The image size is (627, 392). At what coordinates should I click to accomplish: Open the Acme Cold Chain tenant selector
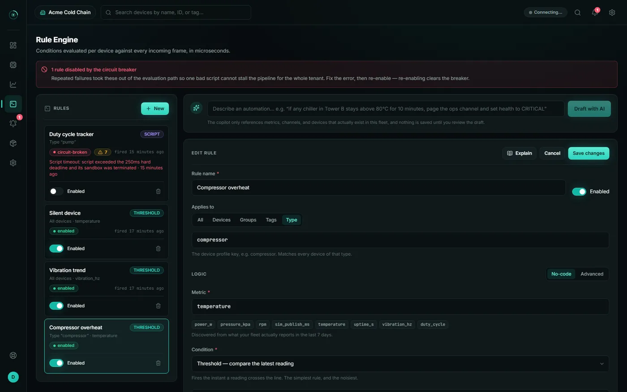(65, 13)
